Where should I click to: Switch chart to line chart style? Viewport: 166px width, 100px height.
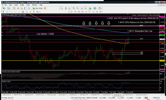point(69,8)
